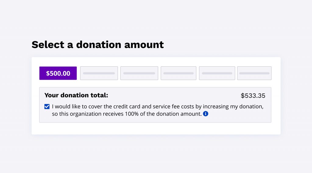Select the $500.00 donation amount

[x=58, y=73]
